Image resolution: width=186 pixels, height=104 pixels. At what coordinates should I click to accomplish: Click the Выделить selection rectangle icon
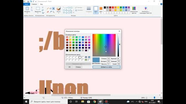[38, 8]
